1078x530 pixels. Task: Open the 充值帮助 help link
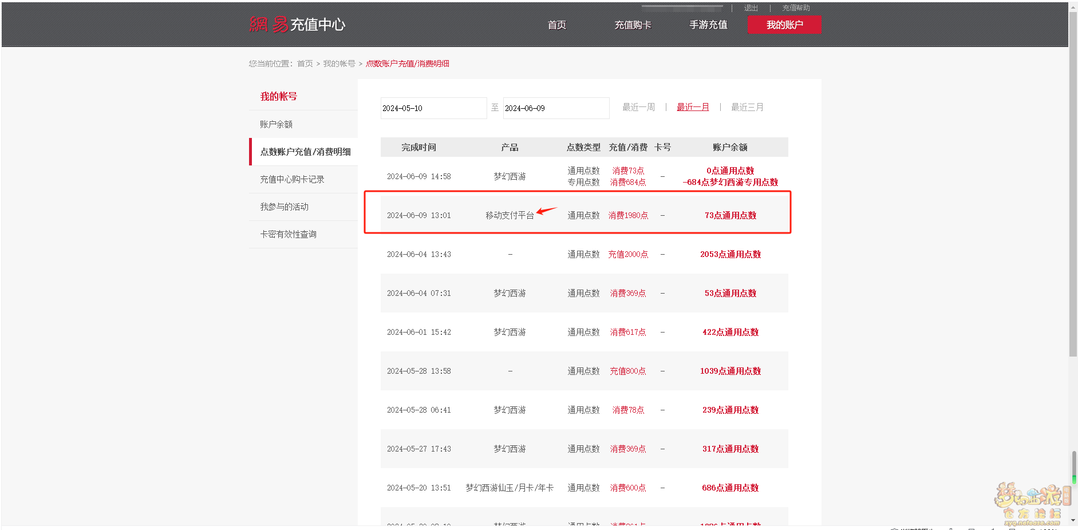[x=796, y=8]
